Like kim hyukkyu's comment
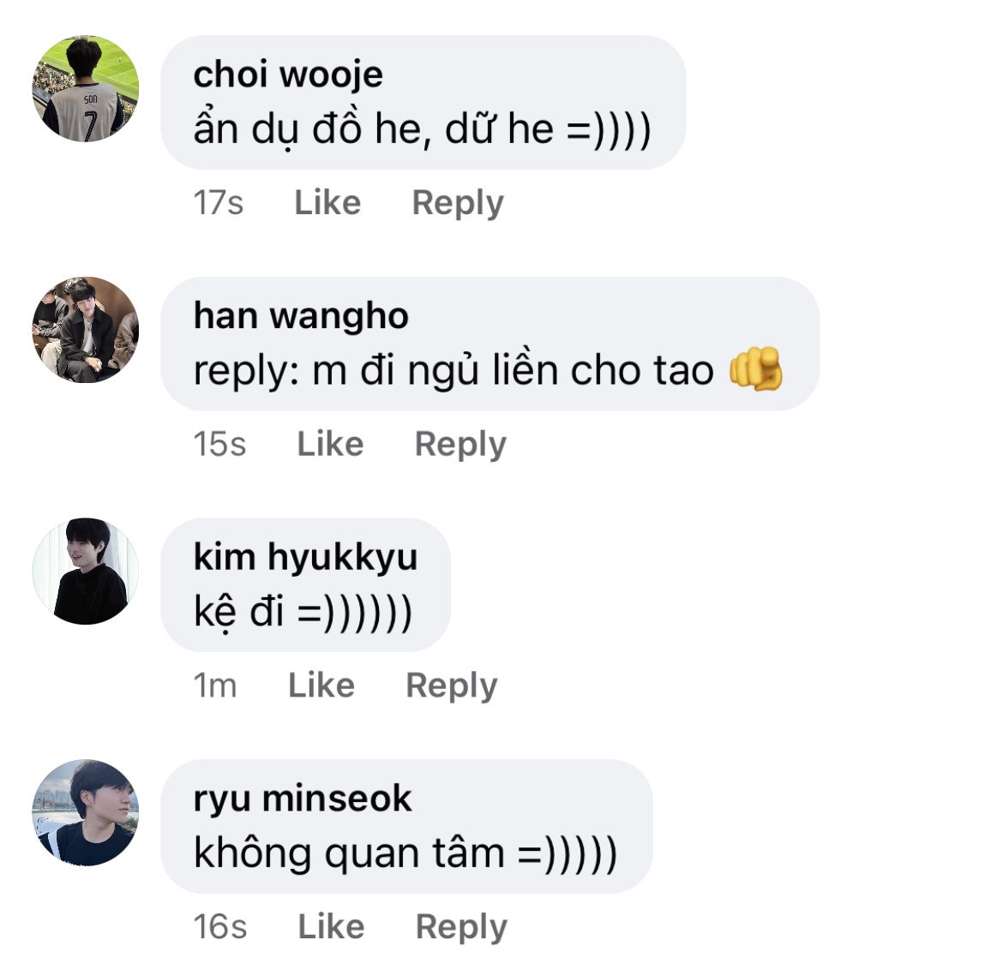The height and width of the screenshot is (958, 1003). click(321, 686)
